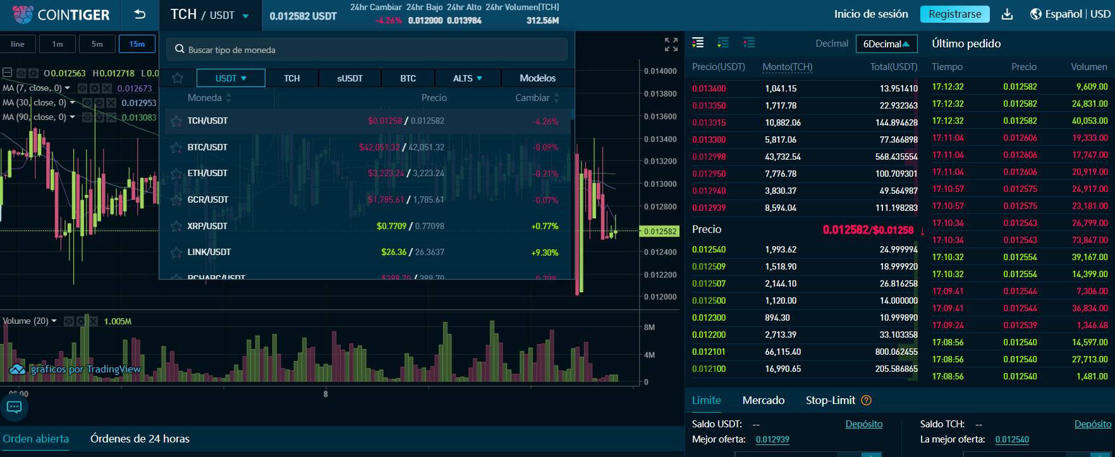Viewport: 1115px width, 457px height.
Task: Expand the USDT market dropdown tab
Action: [231, 78]
